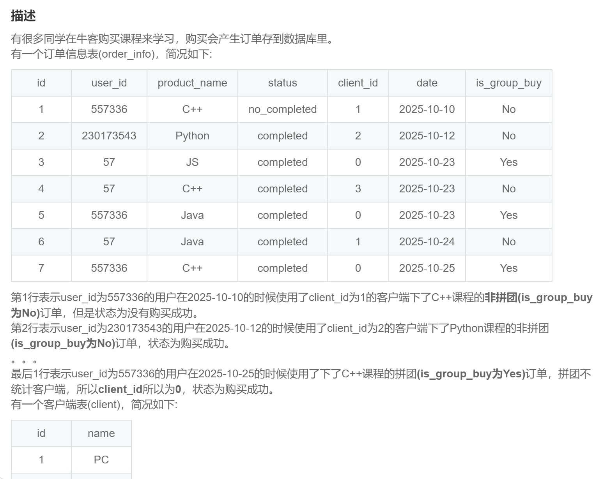
Task: Click bold text '非拼团(is_group_buy'
Action: (538, 298)
